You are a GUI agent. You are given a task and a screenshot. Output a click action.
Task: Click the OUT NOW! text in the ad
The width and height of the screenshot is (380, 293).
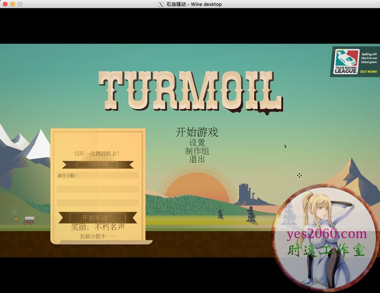[368, 72]
